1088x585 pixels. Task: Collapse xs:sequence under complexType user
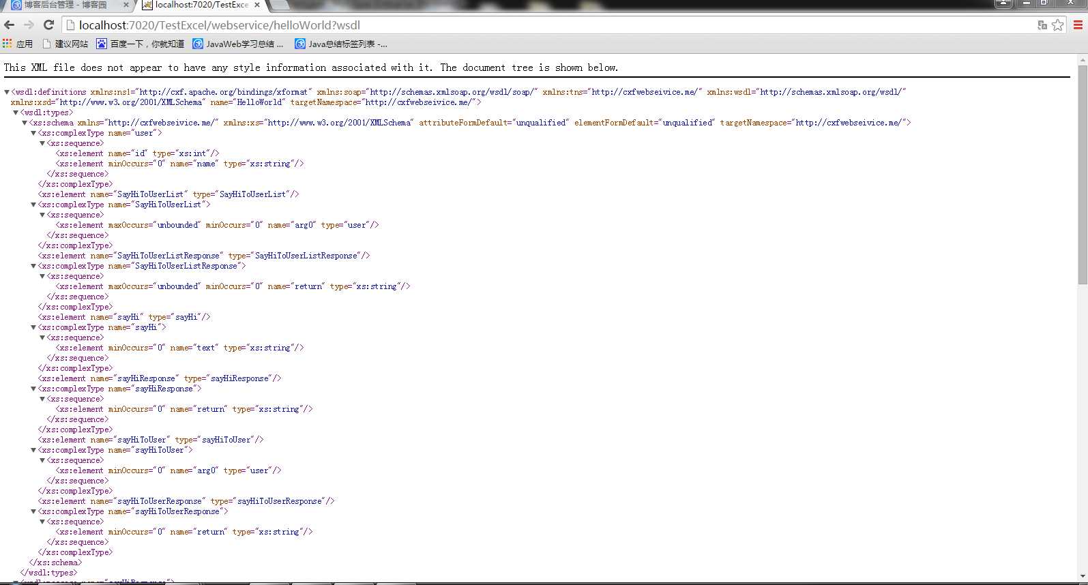pos(42,143)
